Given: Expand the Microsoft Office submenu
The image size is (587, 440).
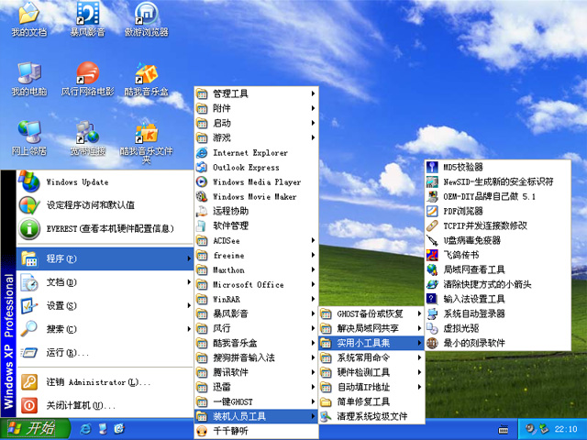Looking at the screenshot, I should click(248, 285).
